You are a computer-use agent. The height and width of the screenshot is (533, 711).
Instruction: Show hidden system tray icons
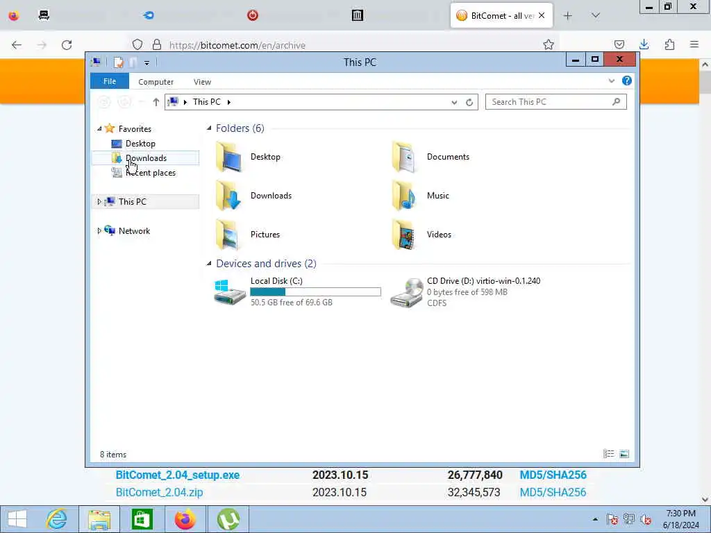pos(595,519)
